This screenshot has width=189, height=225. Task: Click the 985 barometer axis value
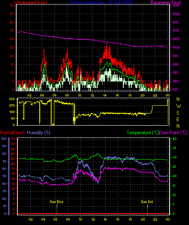coord(175,73)
